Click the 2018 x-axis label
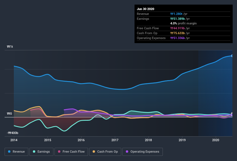The height and width of the screenshot is (161, 237). click(148, 140)
